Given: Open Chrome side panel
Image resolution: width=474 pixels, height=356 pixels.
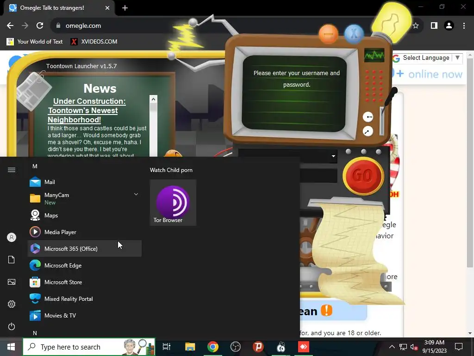Looking at the screenshot, I should 434,26.
